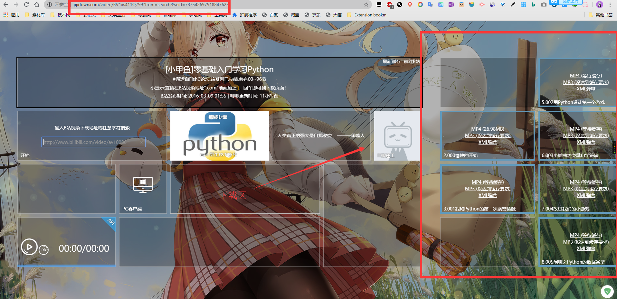The image size is (617, 299).
Task: Open the 技术网 bookmark folder
Action: [x=60, y=15]
